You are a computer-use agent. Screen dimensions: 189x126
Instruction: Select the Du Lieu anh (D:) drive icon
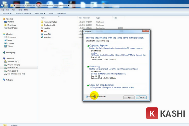point(5,65)
